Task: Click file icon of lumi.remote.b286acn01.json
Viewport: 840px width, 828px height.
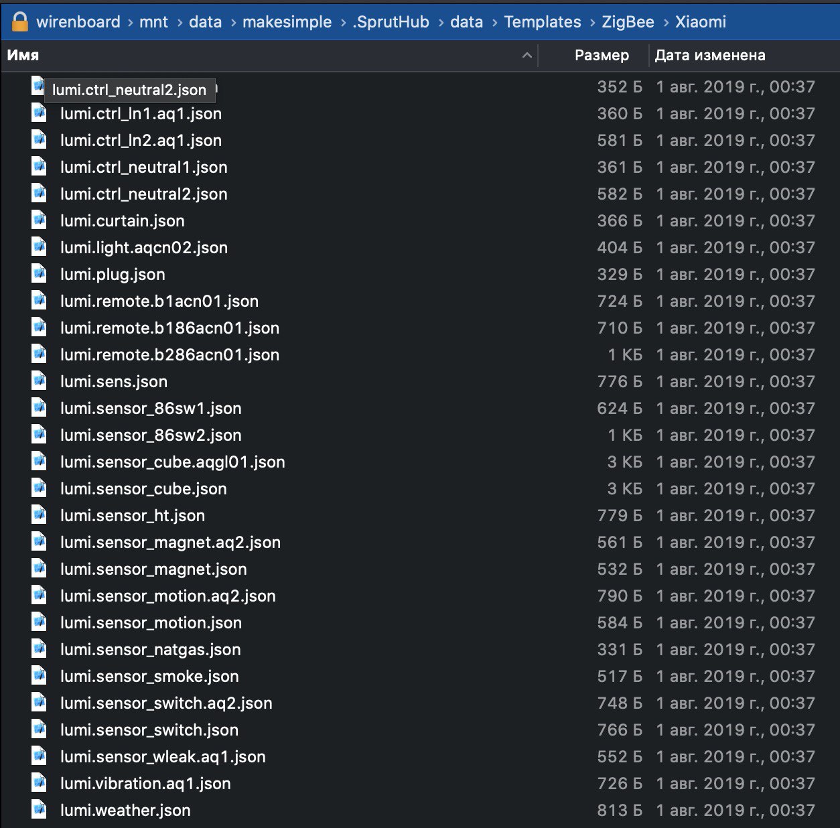Action: pos(40,354)
